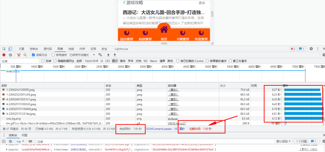Import a HAR file with upload arrow
Screen dimensions: 325x152
click(x=108, y=55)
